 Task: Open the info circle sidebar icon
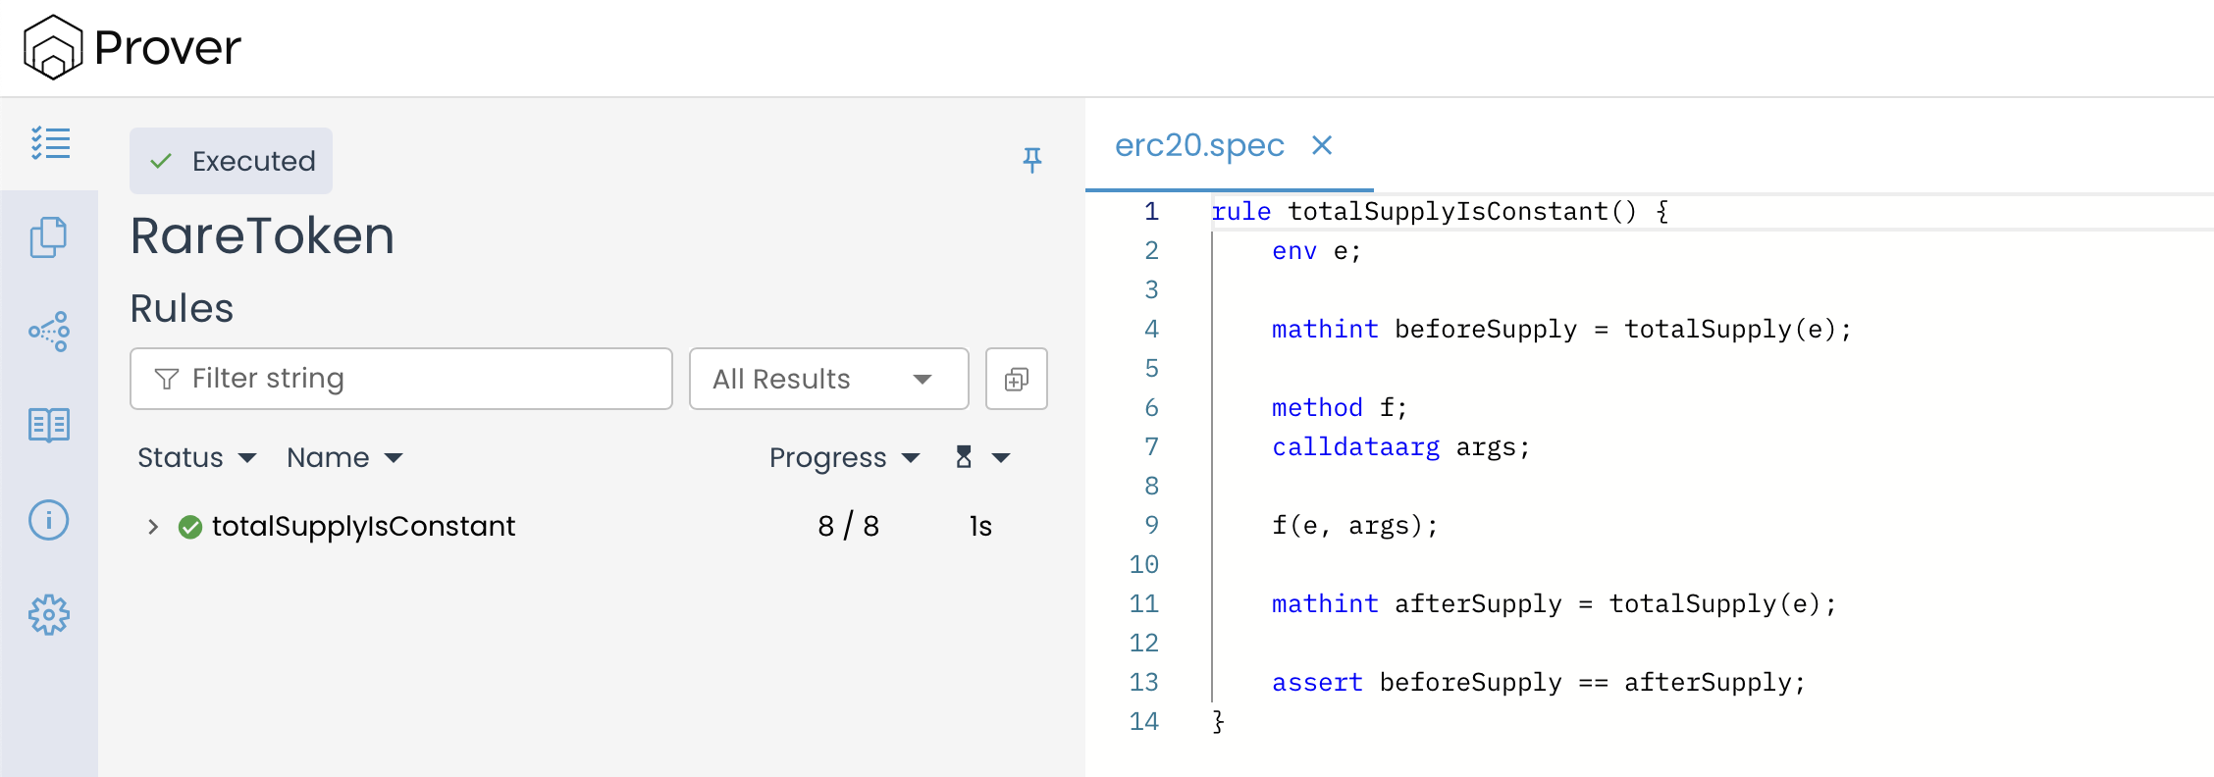[x=48, y=520]
